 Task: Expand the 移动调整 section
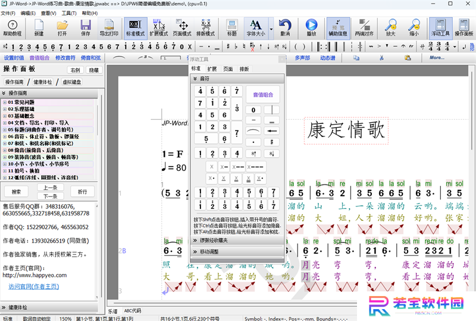[x=237, y=252]
